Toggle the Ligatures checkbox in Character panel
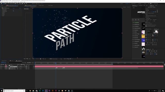Screen dimensions: 165x92 (x=146, y=45)
